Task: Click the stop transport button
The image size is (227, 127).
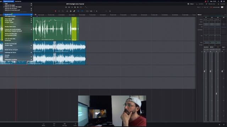Action: (x=75, y=7)
